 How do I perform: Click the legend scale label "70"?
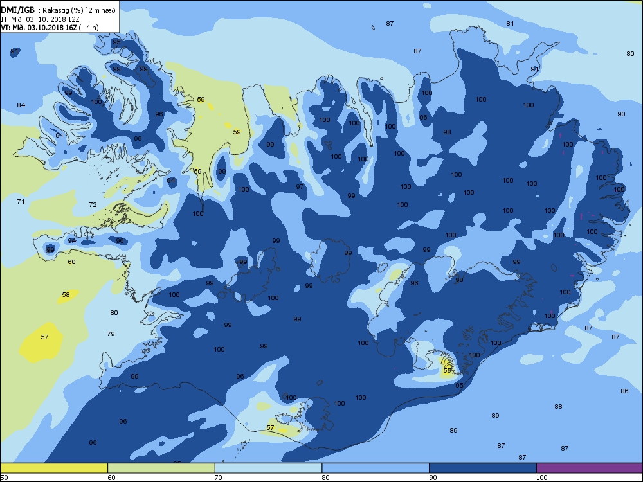coord(219,477)
